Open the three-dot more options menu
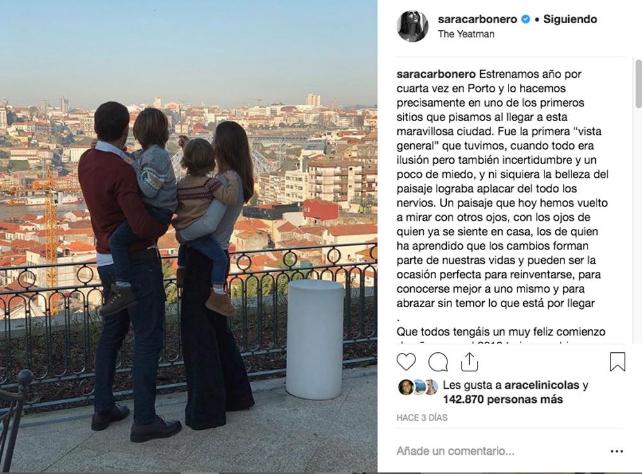This screenshot has width=642, height=474. [616, 451]
